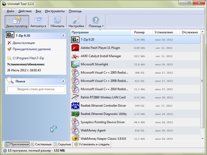Viewport: 207px width, 155px height.
Task: Select the Microsoft Silverlight icon
Action: point(75,64)
